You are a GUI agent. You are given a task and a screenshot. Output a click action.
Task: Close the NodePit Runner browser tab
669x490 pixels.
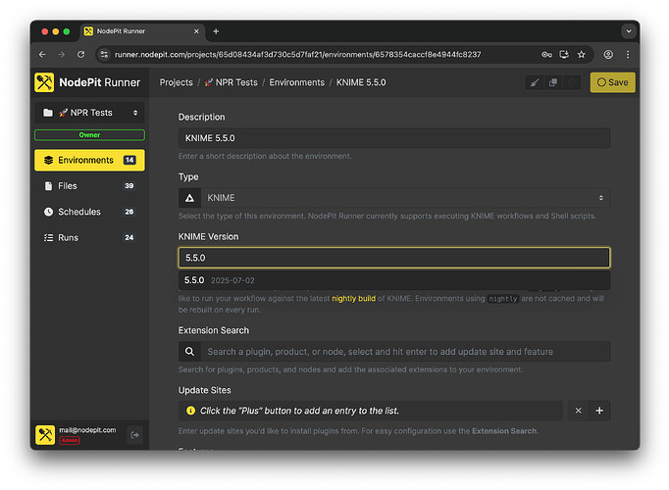[x=196, y=31]
